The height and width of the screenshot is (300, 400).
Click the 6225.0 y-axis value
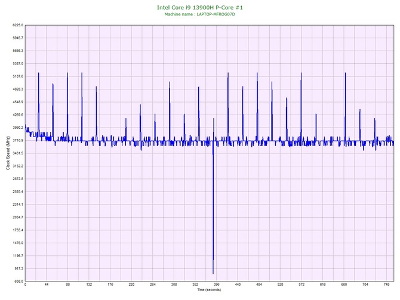click(x=18, y=25)
